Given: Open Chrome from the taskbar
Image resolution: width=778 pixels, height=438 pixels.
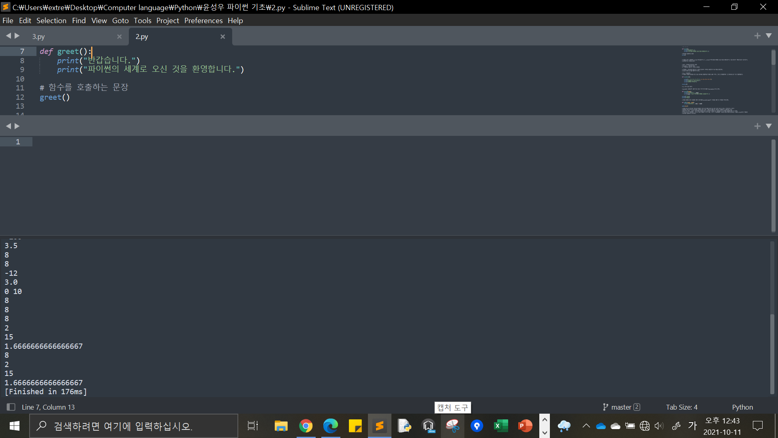Looking at the screenshot, I should pos(306,426).
